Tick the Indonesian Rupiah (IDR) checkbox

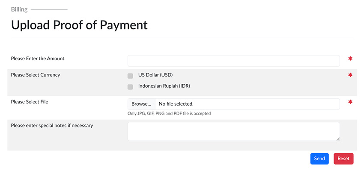(x=130, y=87)
